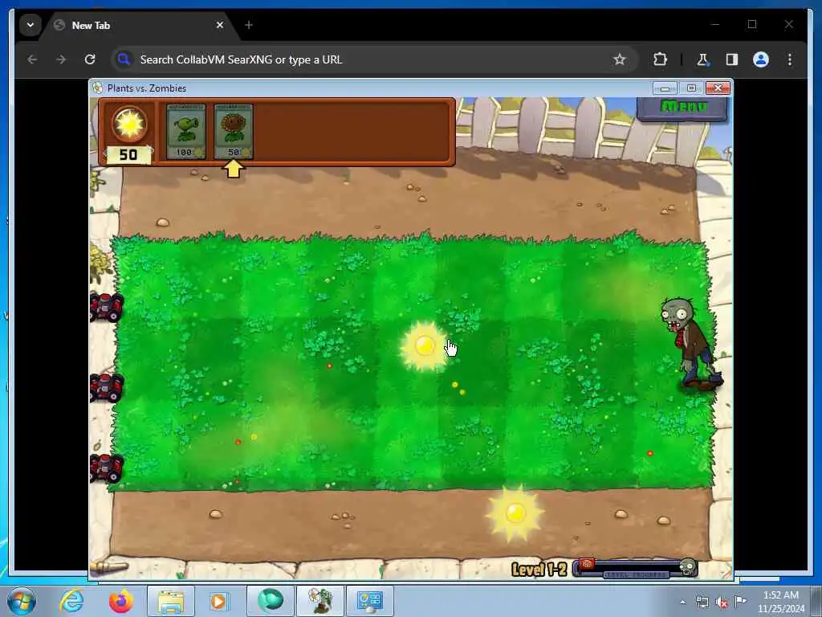This screenshot has width=822, height=617.
Task: Select the Peashooter seed packet
Action: click(186, 131)
